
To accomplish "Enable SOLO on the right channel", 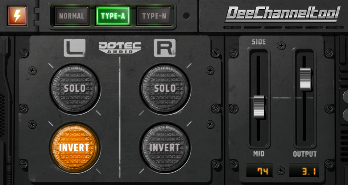I will 165,89.
